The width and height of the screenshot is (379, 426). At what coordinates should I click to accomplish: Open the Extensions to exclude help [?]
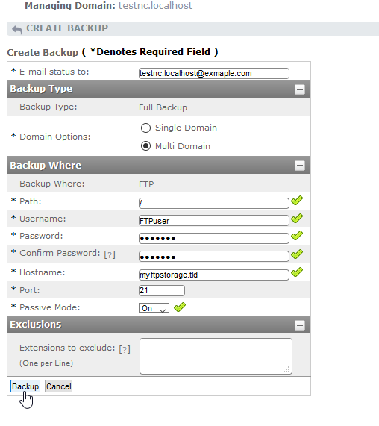pyautogui.click(x=125, y=349)
